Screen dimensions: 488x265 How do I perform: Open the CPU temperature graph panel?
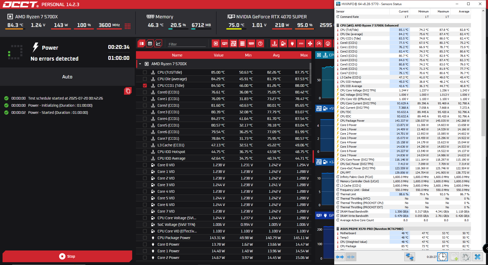click(325, 55)
